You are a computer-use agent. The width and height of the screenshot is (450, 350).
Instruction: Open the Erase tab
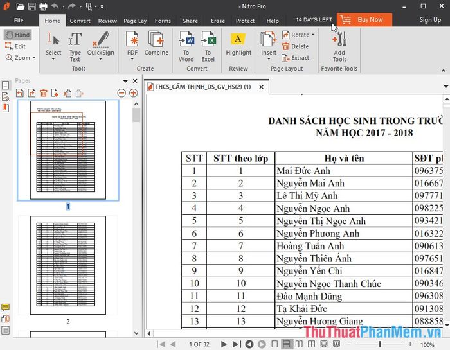tap(218, 21)
